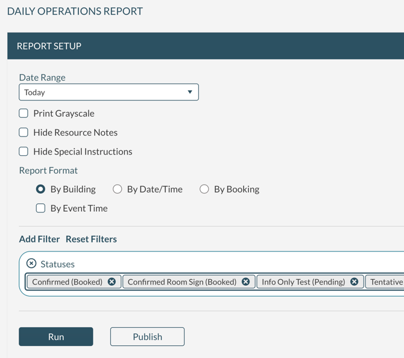Click the Confirmed (Booked) status text
The image size is (404, 358).
pos(68,282)
